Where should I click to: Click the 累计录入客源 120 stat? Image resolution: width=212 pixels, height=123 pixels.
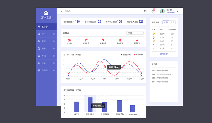[x=135, y=22]
